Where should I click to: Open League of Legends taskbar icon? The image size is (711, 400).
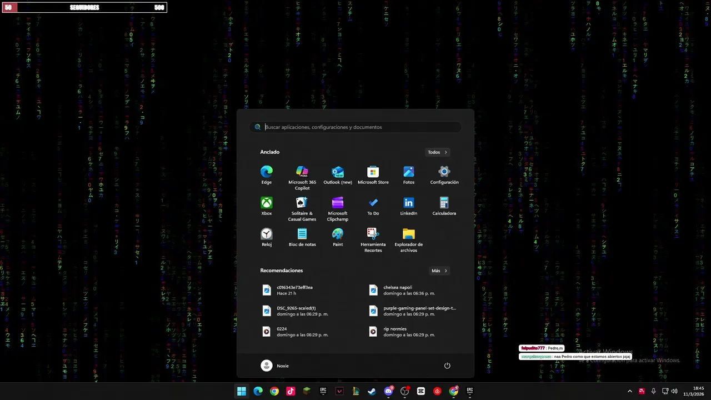355,391
